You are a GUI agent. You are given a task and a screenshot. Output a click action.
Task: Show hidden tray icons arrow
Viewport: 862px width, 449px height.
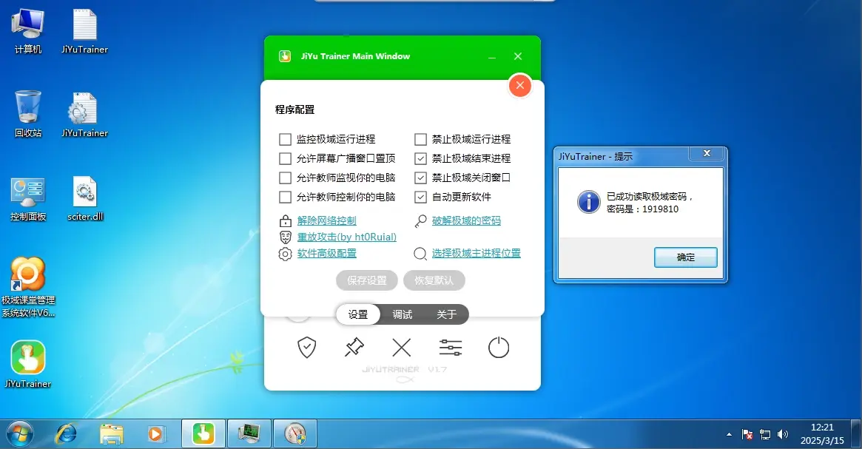(729, 434)
